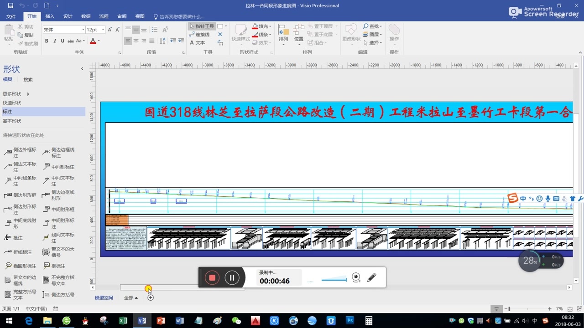The image size is (584, 328).
Task: Select the Pointer tool (指针工具)
Action: coord(201,26)
